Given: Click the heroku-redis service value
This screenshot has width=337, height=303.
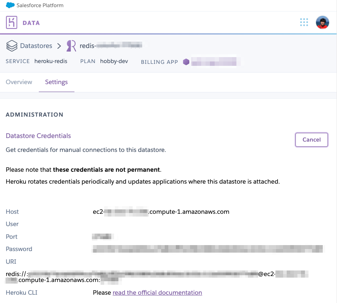Looking at the screenshot, I should pyautogui.click(x=51, y=61).
